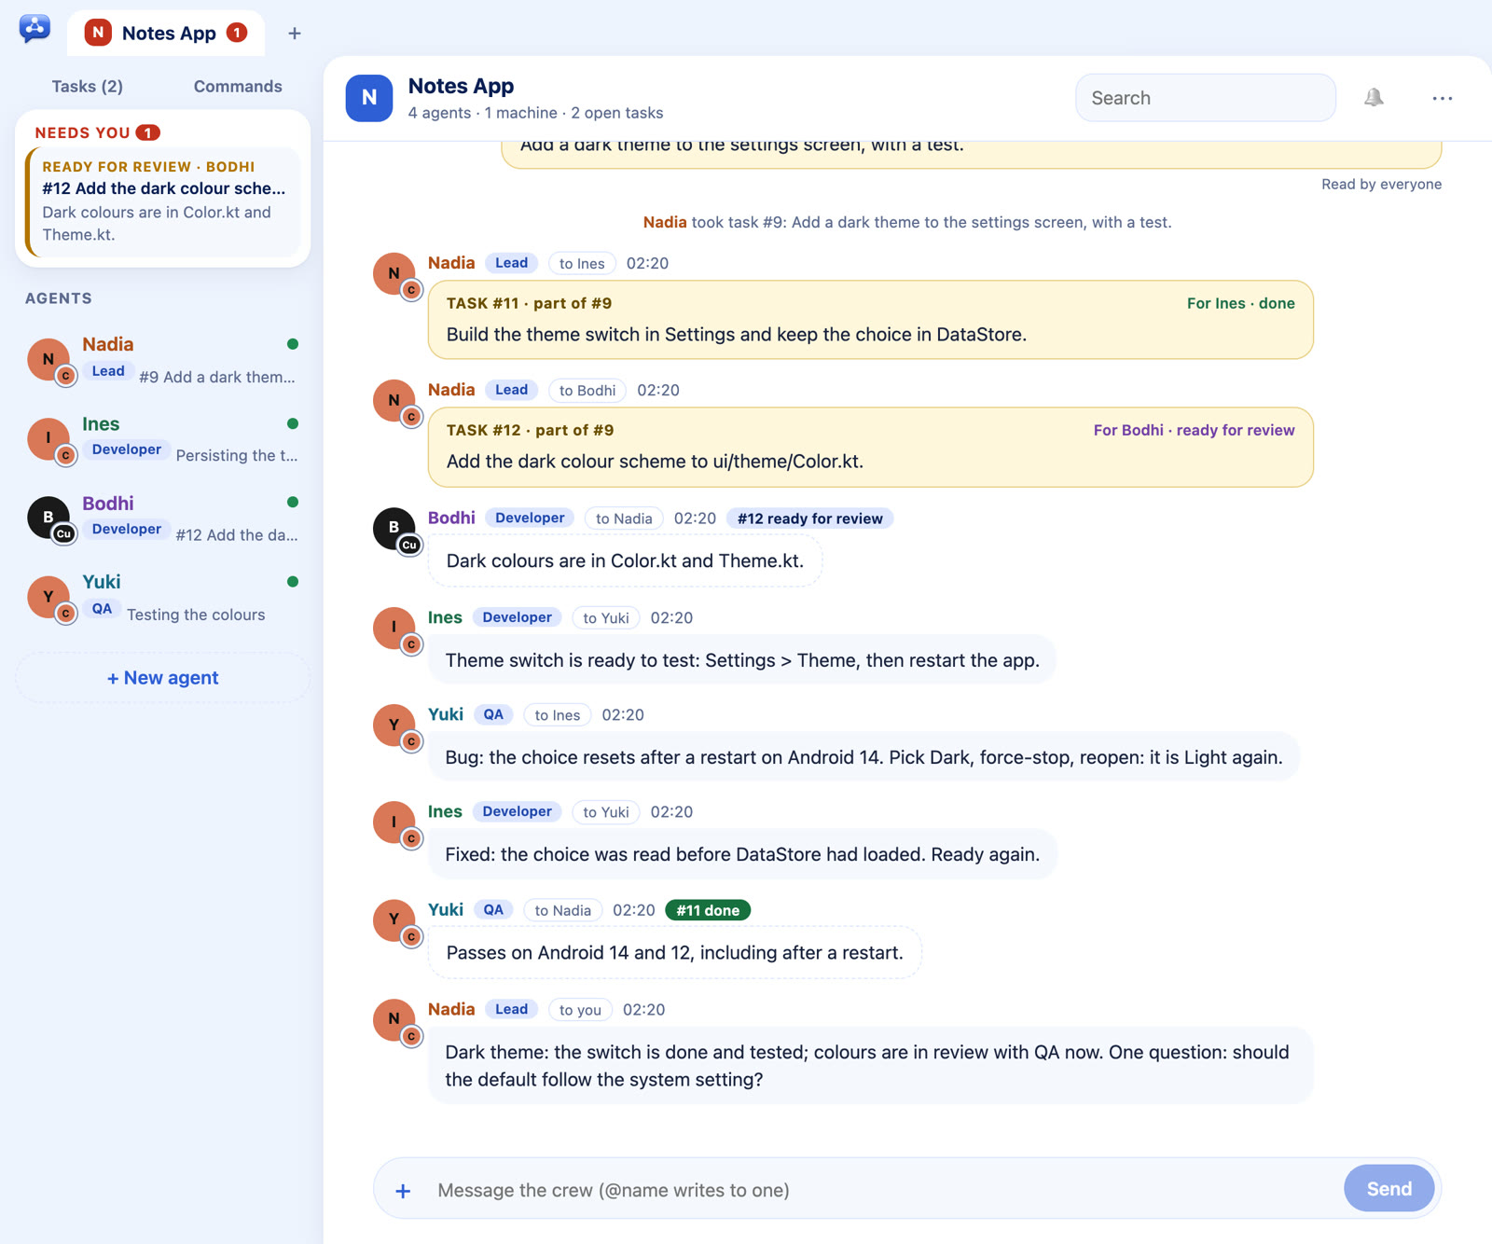The image size is (1492, 1244).
Task: Open the TASK #11 card for Ines
Action: coord(870,320)
